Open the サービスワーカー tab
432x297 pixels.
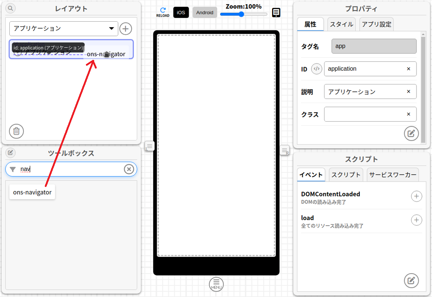coord(393,175)
